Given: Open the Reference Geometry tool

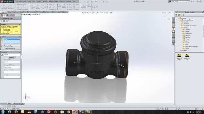Looking at the screenshot, I should coord(84,6).
